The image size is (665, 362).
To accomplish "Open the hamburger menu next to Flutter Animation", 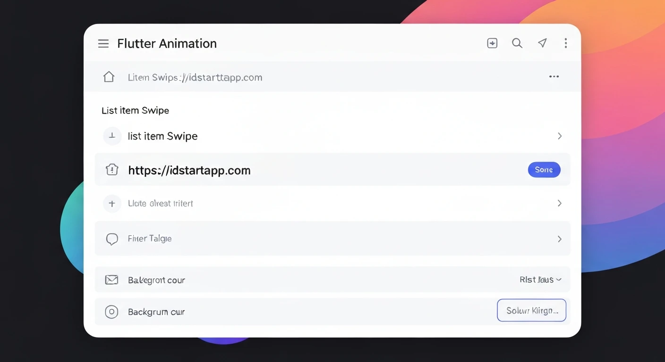I will 103,44.
